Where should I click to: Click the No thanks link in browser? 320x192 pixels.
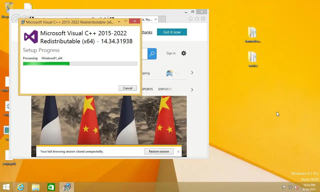pyautogui.click(x=147, y=32)
